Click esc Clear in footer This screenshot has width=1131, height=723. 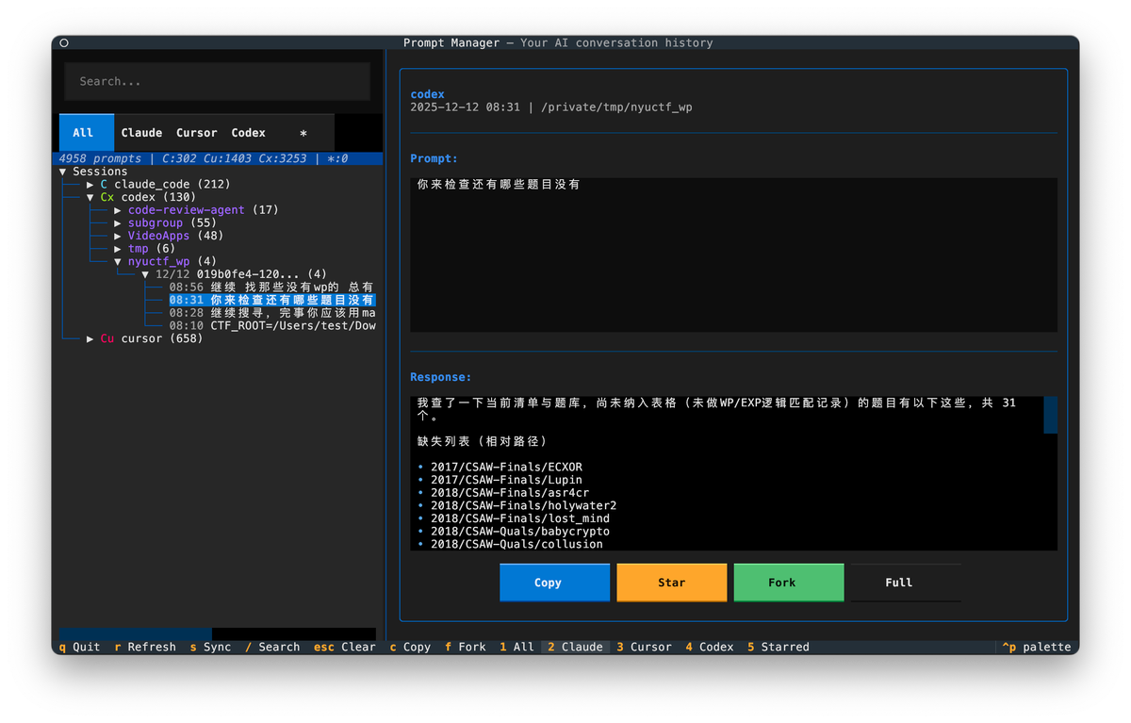tap(345, 647)
